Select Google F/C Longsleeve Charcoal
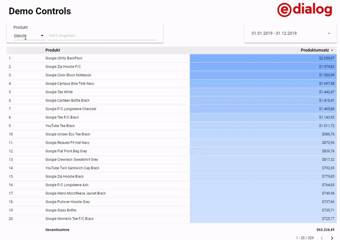The width and height of the screenshot is (340, 240). [x=71, y=109]
